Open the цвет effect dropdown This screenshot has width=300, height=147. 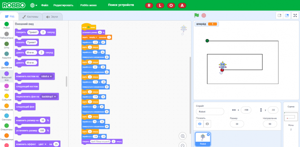click(x=42, y=144)
